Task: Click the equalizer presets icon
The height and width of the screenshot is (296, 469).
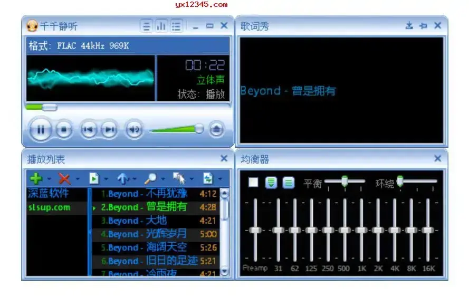Action: coord(271,182)
